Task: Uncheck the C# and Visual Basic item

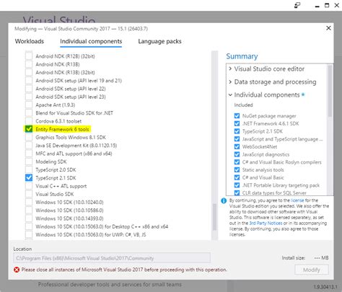Action: 237,177
